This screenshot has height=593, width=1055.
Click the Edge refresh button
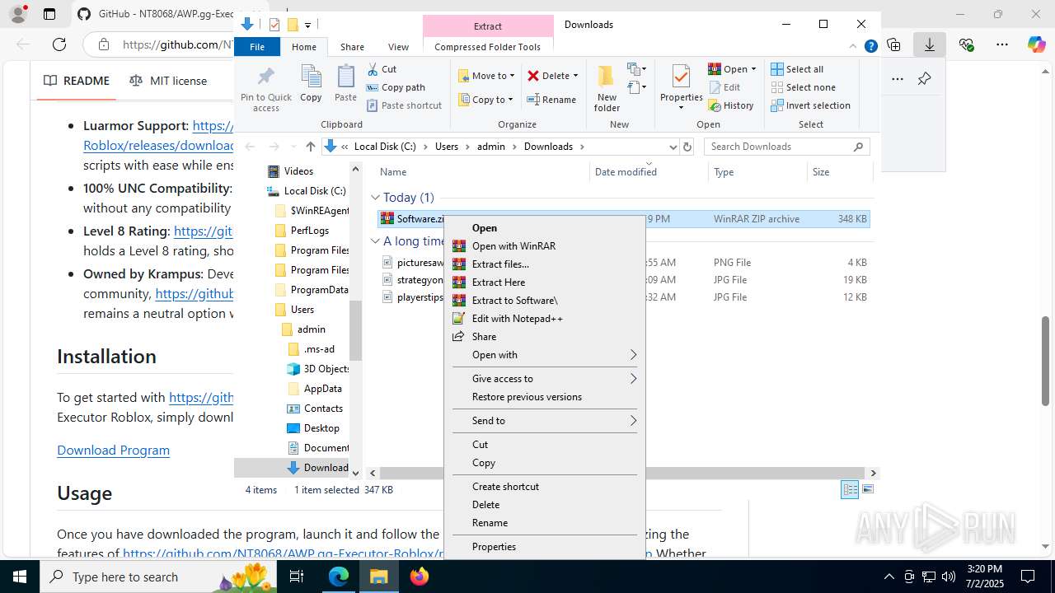pos(59,44)
